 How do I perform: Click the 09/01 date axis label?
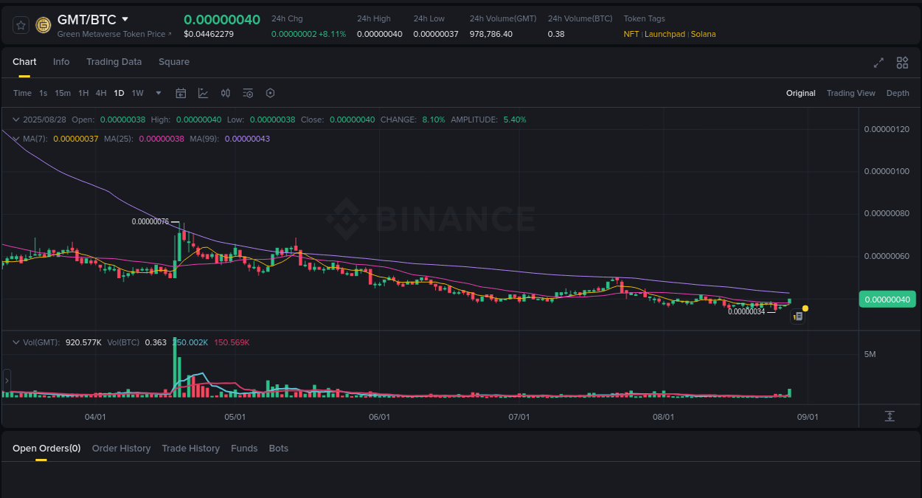point(808,417)
